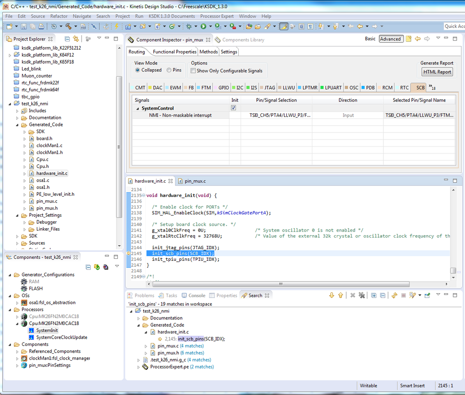This screenshot has height=395, width=465.
Task: Show hidden routing tabs via chevron 18
Action: point(432,87)
